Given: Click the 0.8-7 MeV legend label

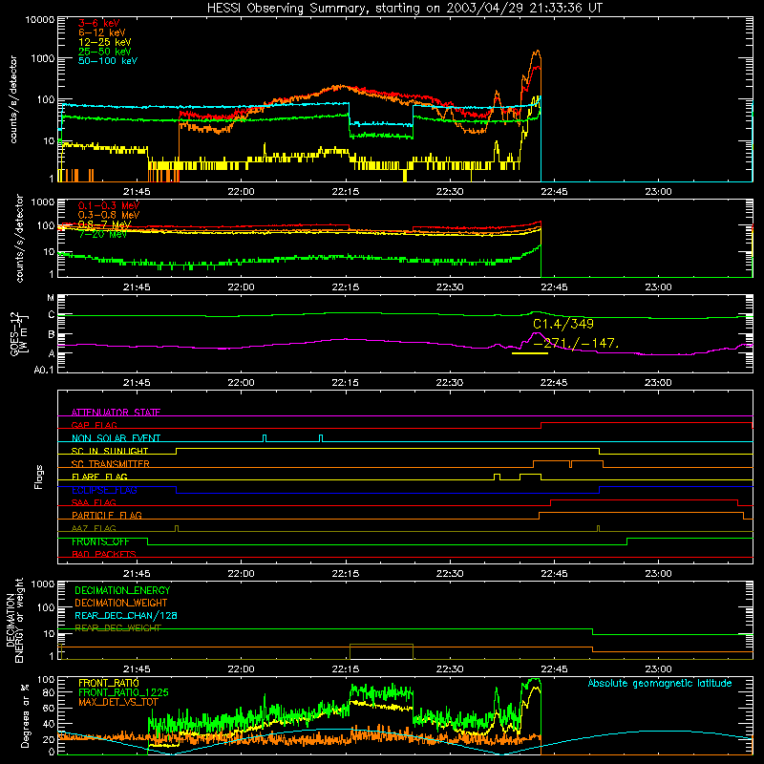Looking at the screenshot, I should 105,224.
